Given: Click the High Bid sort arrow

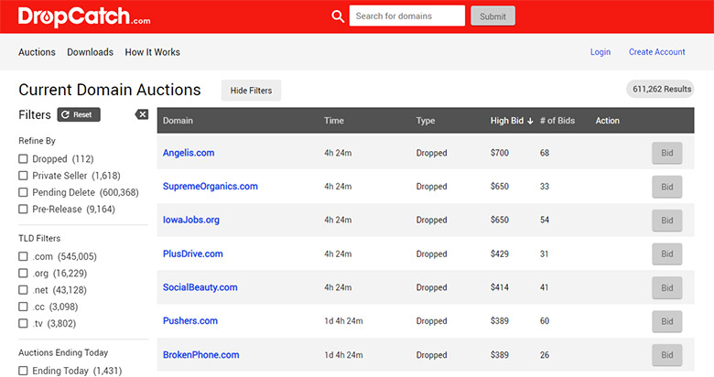Looking at the screenshot, I should [x=530, y=121].
